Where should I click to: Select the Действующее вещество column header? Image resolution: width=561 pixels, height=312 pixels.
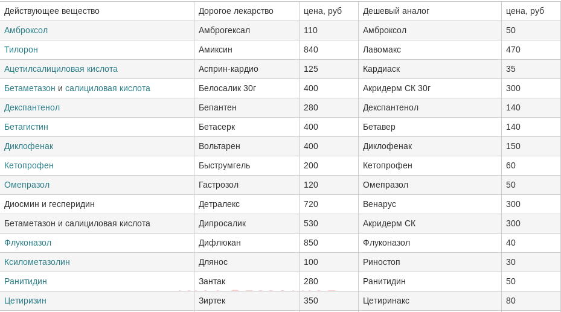[97, 11]
